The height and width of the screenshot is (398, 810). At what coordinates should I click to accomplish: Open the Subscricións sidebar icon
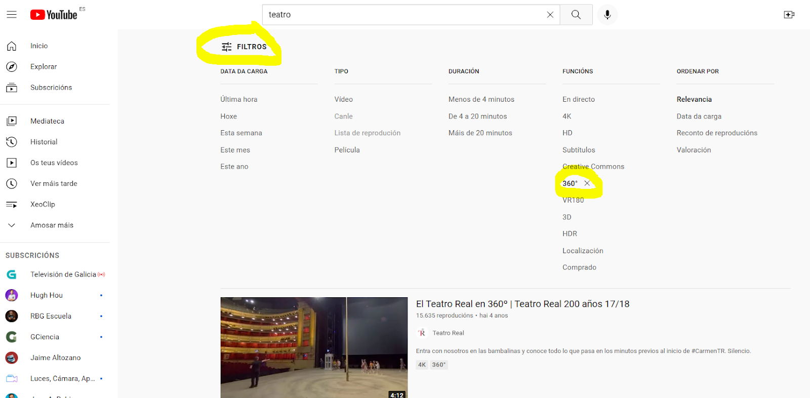click(12, 88)
